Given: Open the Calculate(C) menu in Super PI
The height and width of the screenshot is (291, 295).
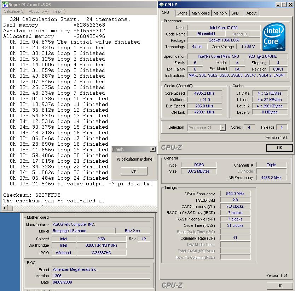Looking at the screenshot, I should (14, 11).
